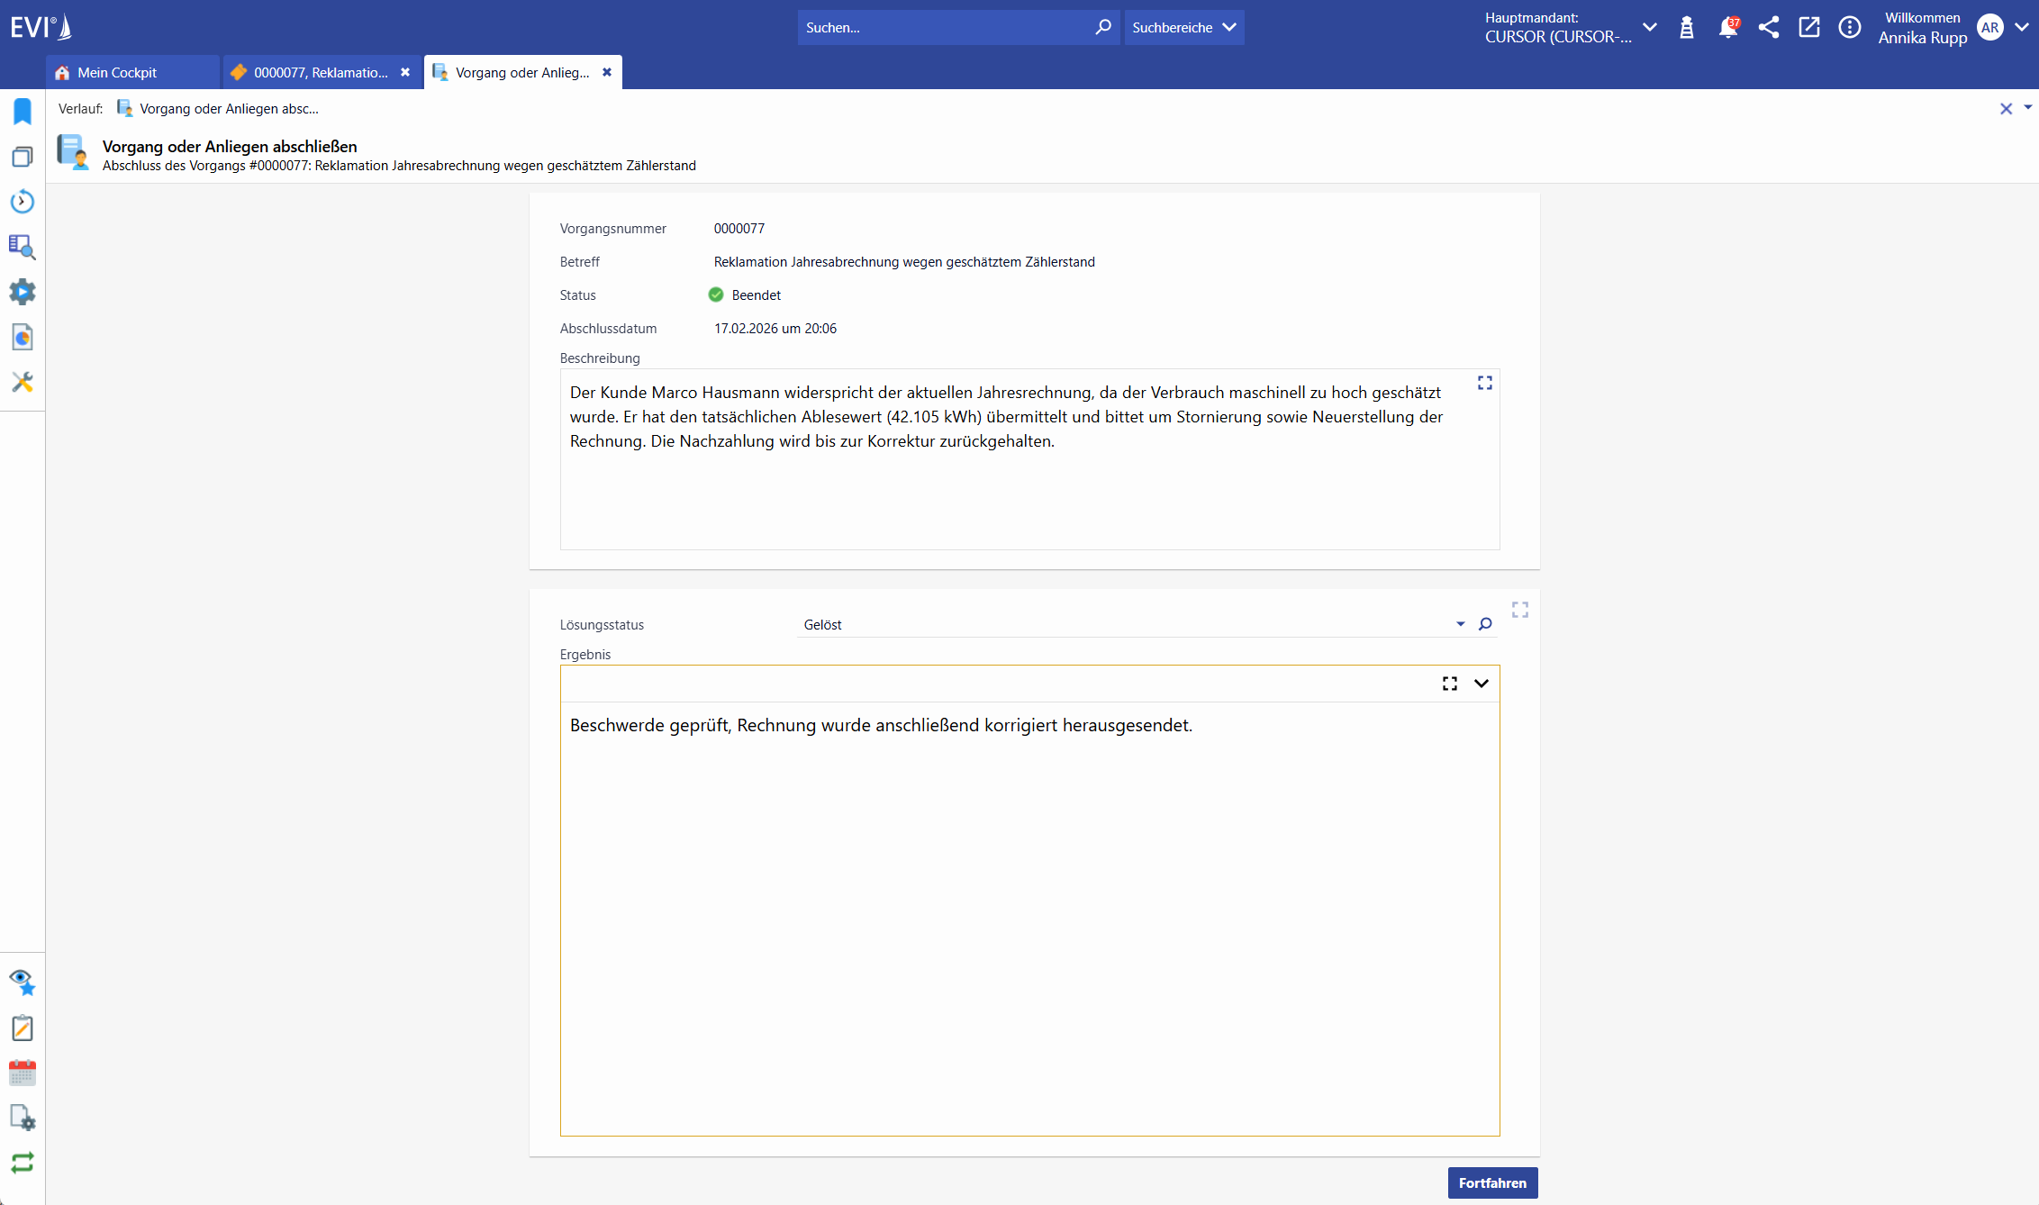This screenshot has width=2039, height=1205.
Task: Open the 0000077, Reklamatio... tab
Action: (x=320, y=72)
